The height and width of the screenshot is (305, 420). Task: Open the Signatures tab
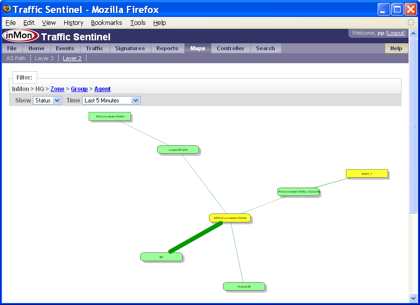[130, 48]
